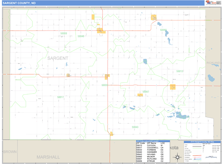Viewport: 223px width, 164px height.
Task: Click the 58067 ZIP code label on the map
Action: (145, 92)
